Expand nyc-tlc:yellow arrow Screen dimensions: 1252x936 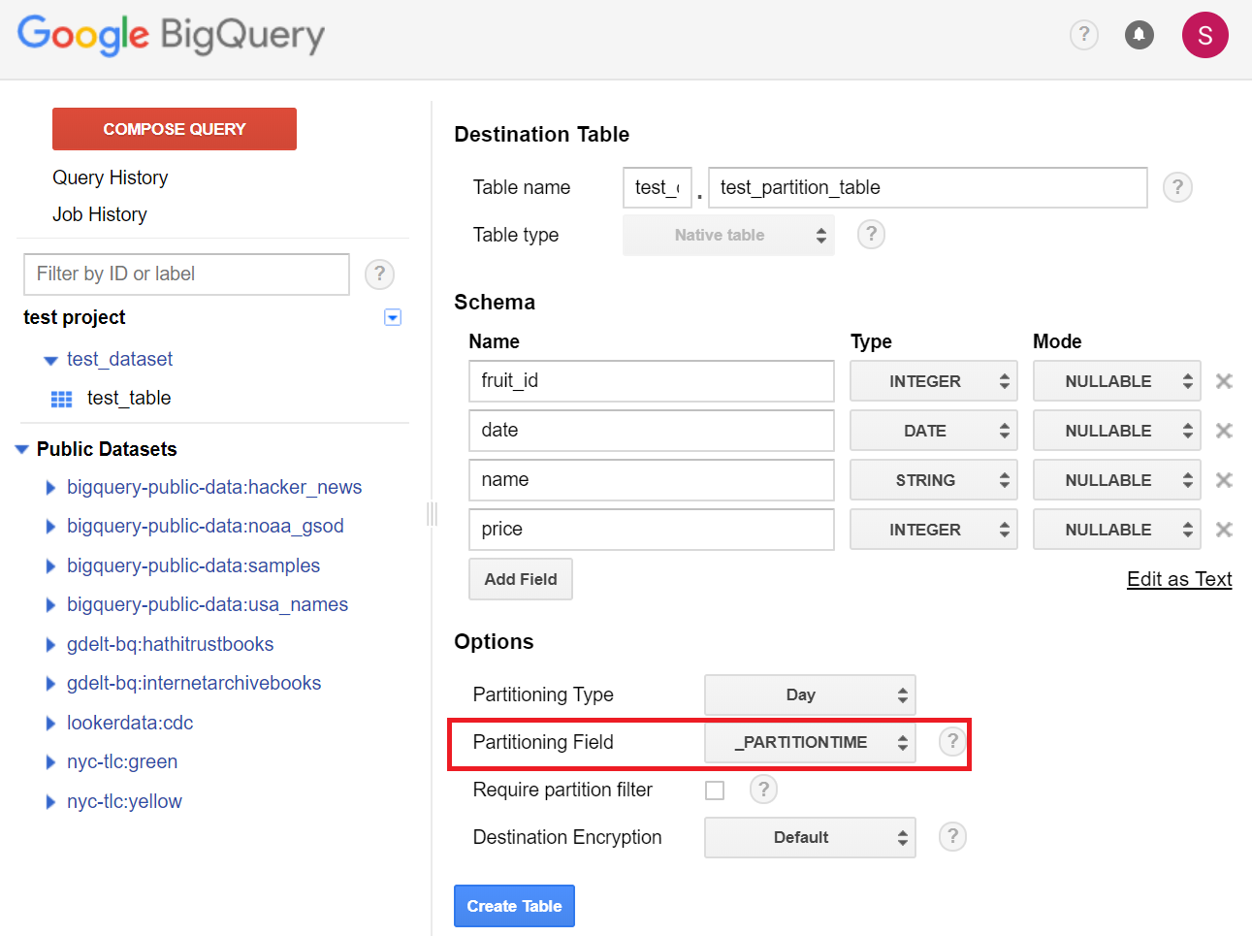click(50, 802)
